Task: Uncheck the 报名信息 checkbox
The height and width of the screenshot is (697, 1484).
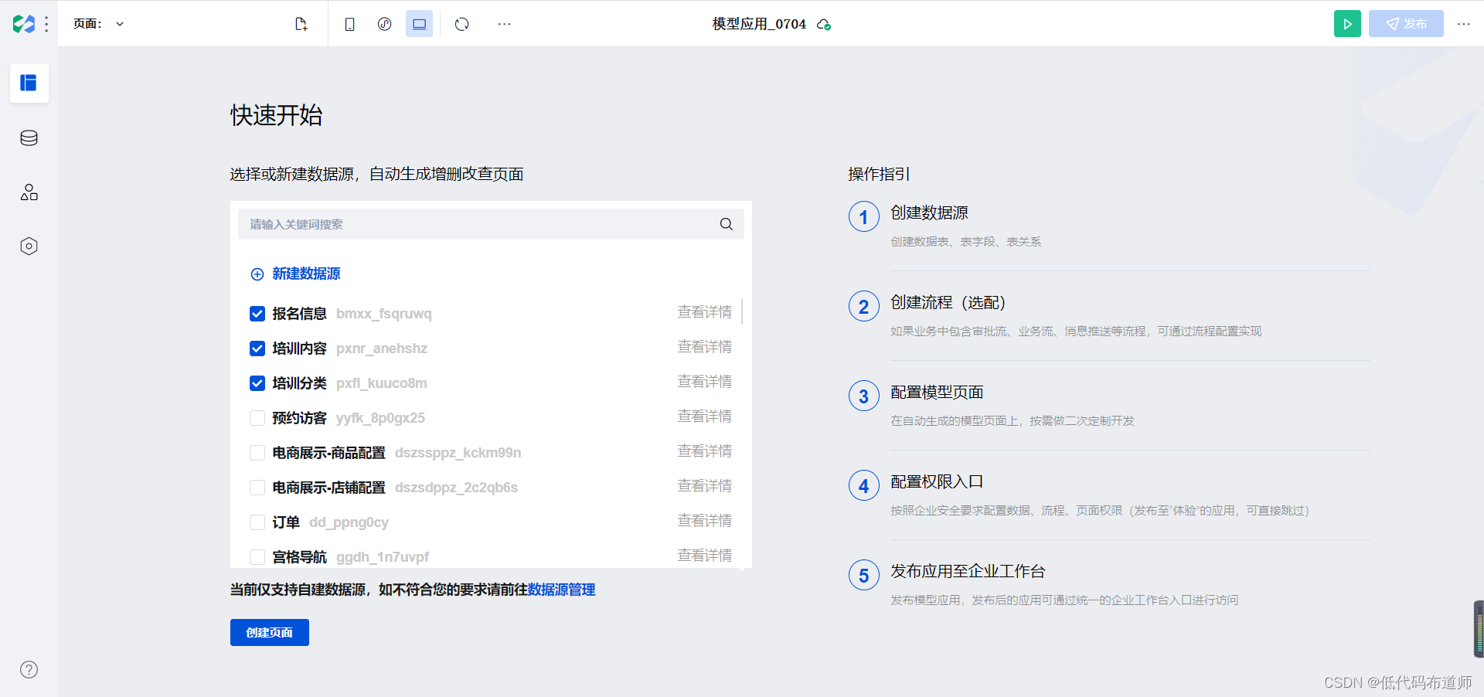Action: pyautogui.click(x=257, y=314)
